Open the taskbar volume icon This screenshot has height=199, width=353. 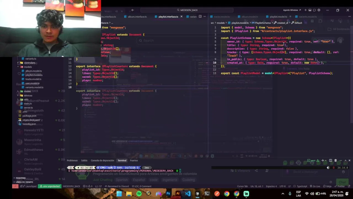tap(312, 194)
